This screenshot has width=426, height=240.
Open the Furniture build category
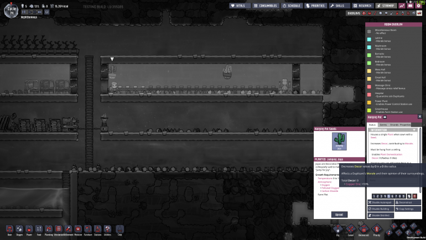[x=88, y=229]
